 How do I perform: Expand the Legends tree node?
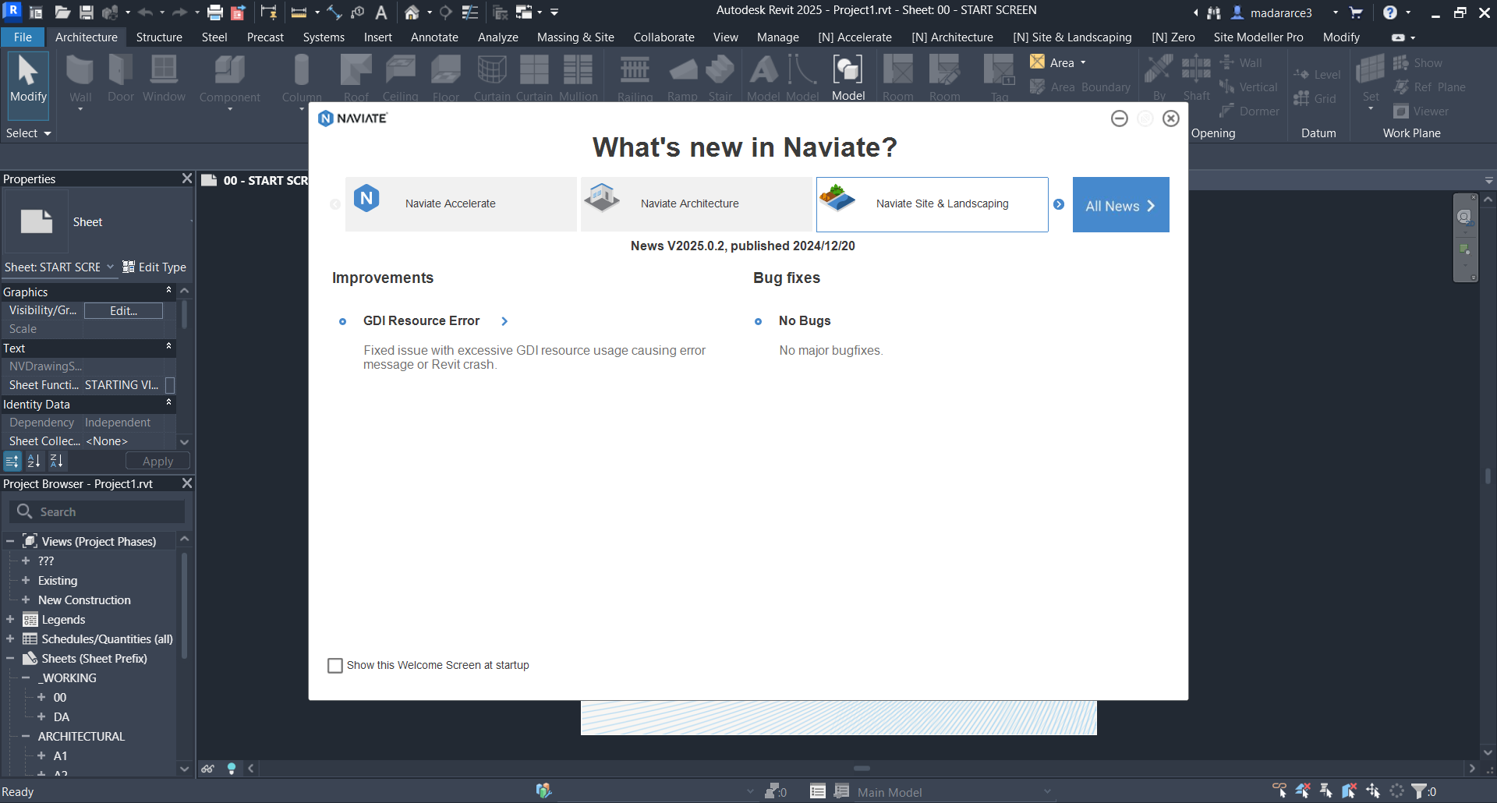pos(10,620)
